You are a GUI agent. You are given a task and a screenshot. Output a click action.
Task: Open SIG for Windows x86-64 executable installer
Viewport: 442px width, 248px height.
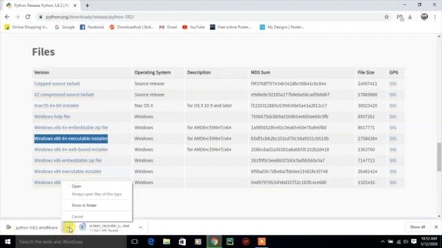coord(393,138)
